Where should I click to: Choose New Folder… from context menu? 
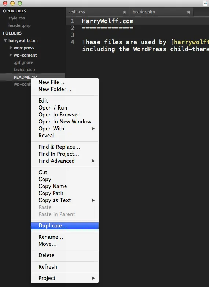pyautogui.click(x=65, y=89)
